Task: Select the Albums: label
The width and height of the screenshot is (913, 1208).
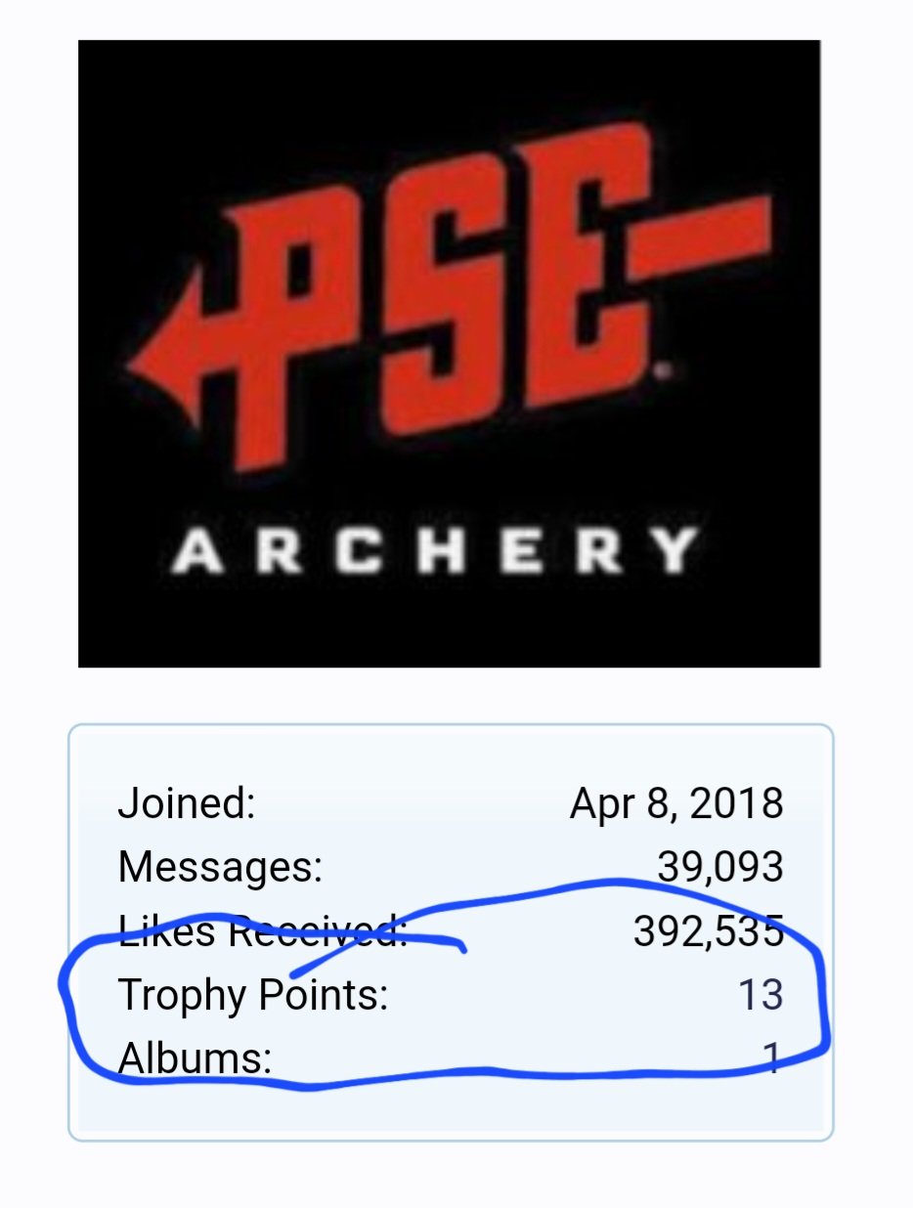Action: click(x=195, y=1058)
